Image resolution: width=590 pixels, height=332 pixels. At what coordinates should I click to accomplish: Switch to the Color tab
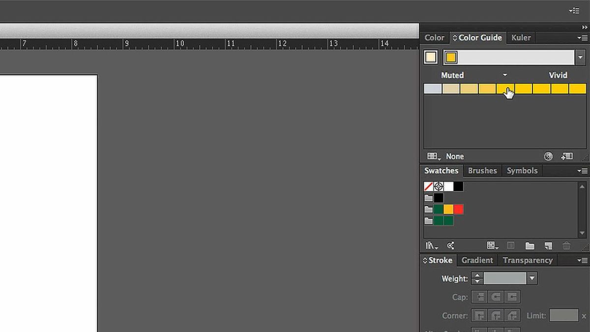pos(434,37)
